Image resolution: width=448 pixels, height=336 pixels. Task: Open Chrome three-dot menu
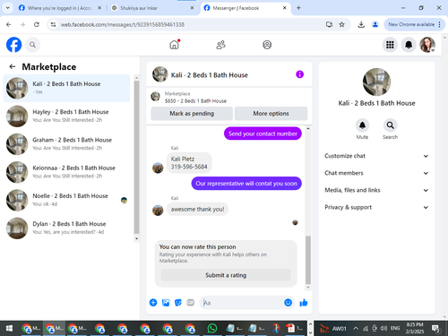(440, 24)
